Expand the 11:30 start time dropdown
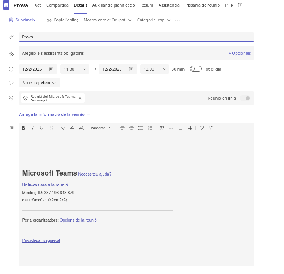This screenshot has height=274, width=284. click(75, 69)
